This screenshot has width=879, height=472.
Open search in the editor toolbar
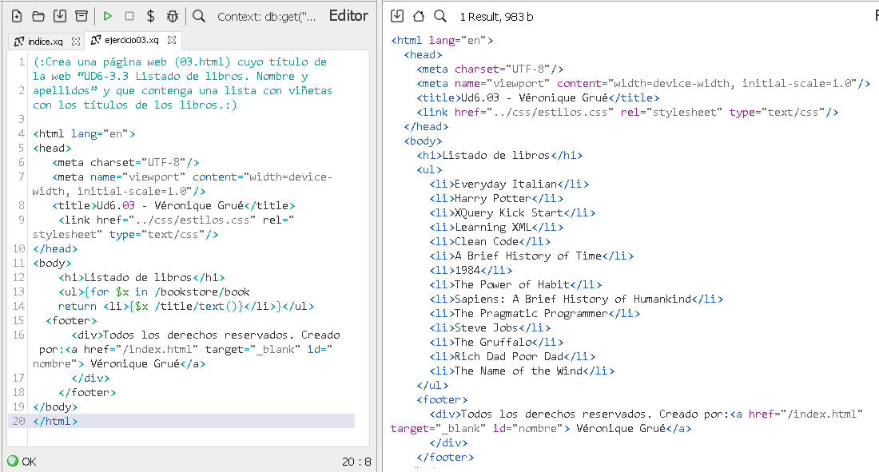(x=199, y=16)
